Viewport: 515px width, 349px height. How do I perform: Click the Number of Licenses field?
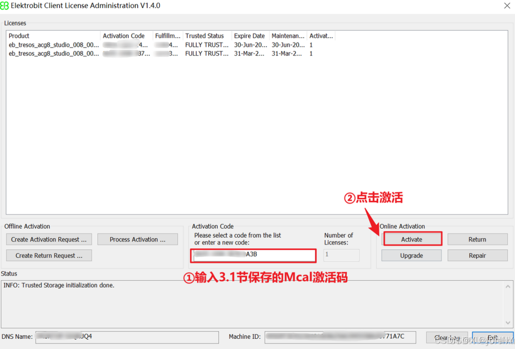[x=341, y=255]
